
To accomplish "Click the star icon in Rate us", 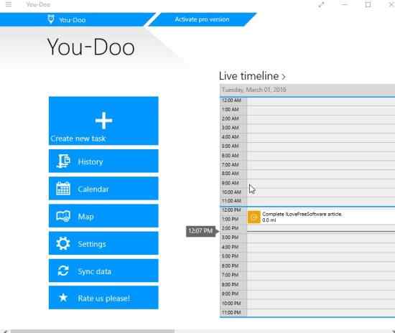I will point(63,298).
